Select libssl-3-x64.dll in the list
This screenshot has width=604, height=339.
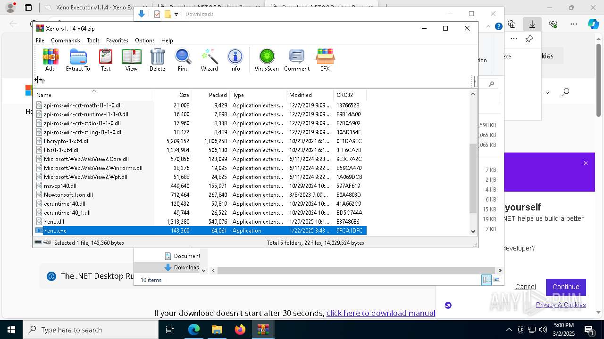200,150
